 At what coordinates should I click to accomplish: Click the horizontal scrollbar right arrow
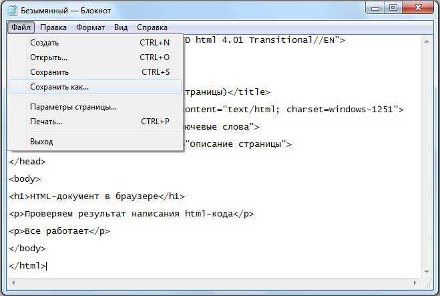415,283
